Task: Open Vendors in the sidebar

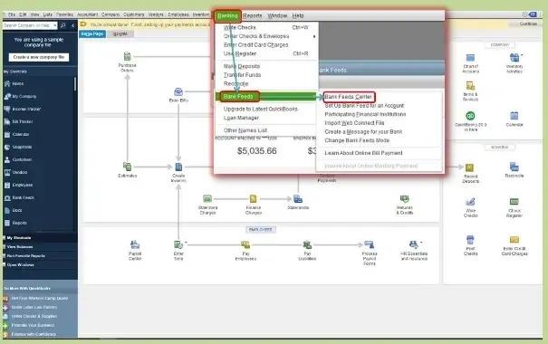Action: click(x=20, y=172)
